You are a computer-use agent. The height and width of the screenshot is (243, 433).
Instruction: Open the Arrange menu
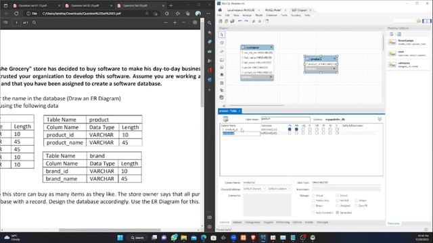(x=247, y=16)
